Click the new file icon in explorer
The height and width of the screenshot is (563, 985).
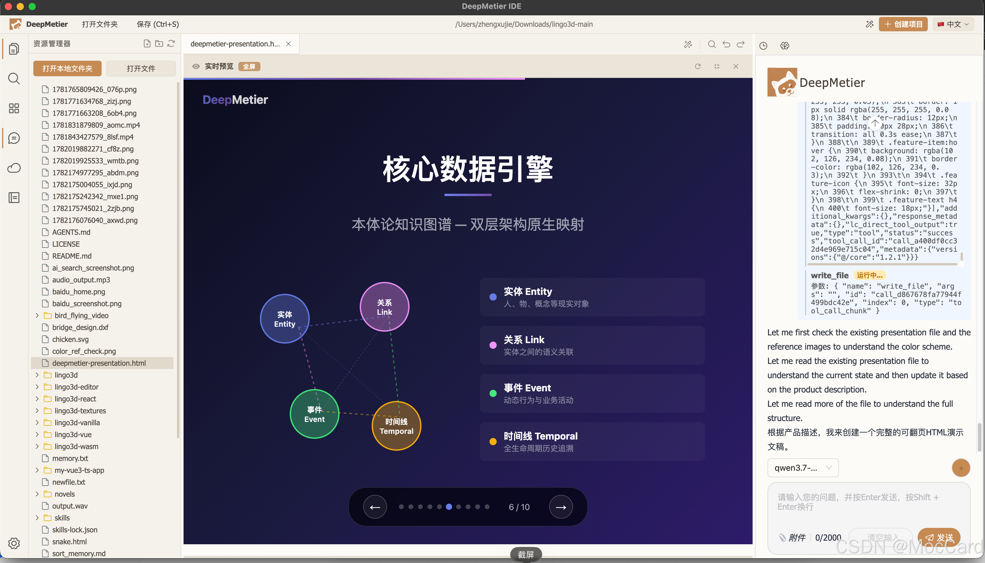[147, 43]
